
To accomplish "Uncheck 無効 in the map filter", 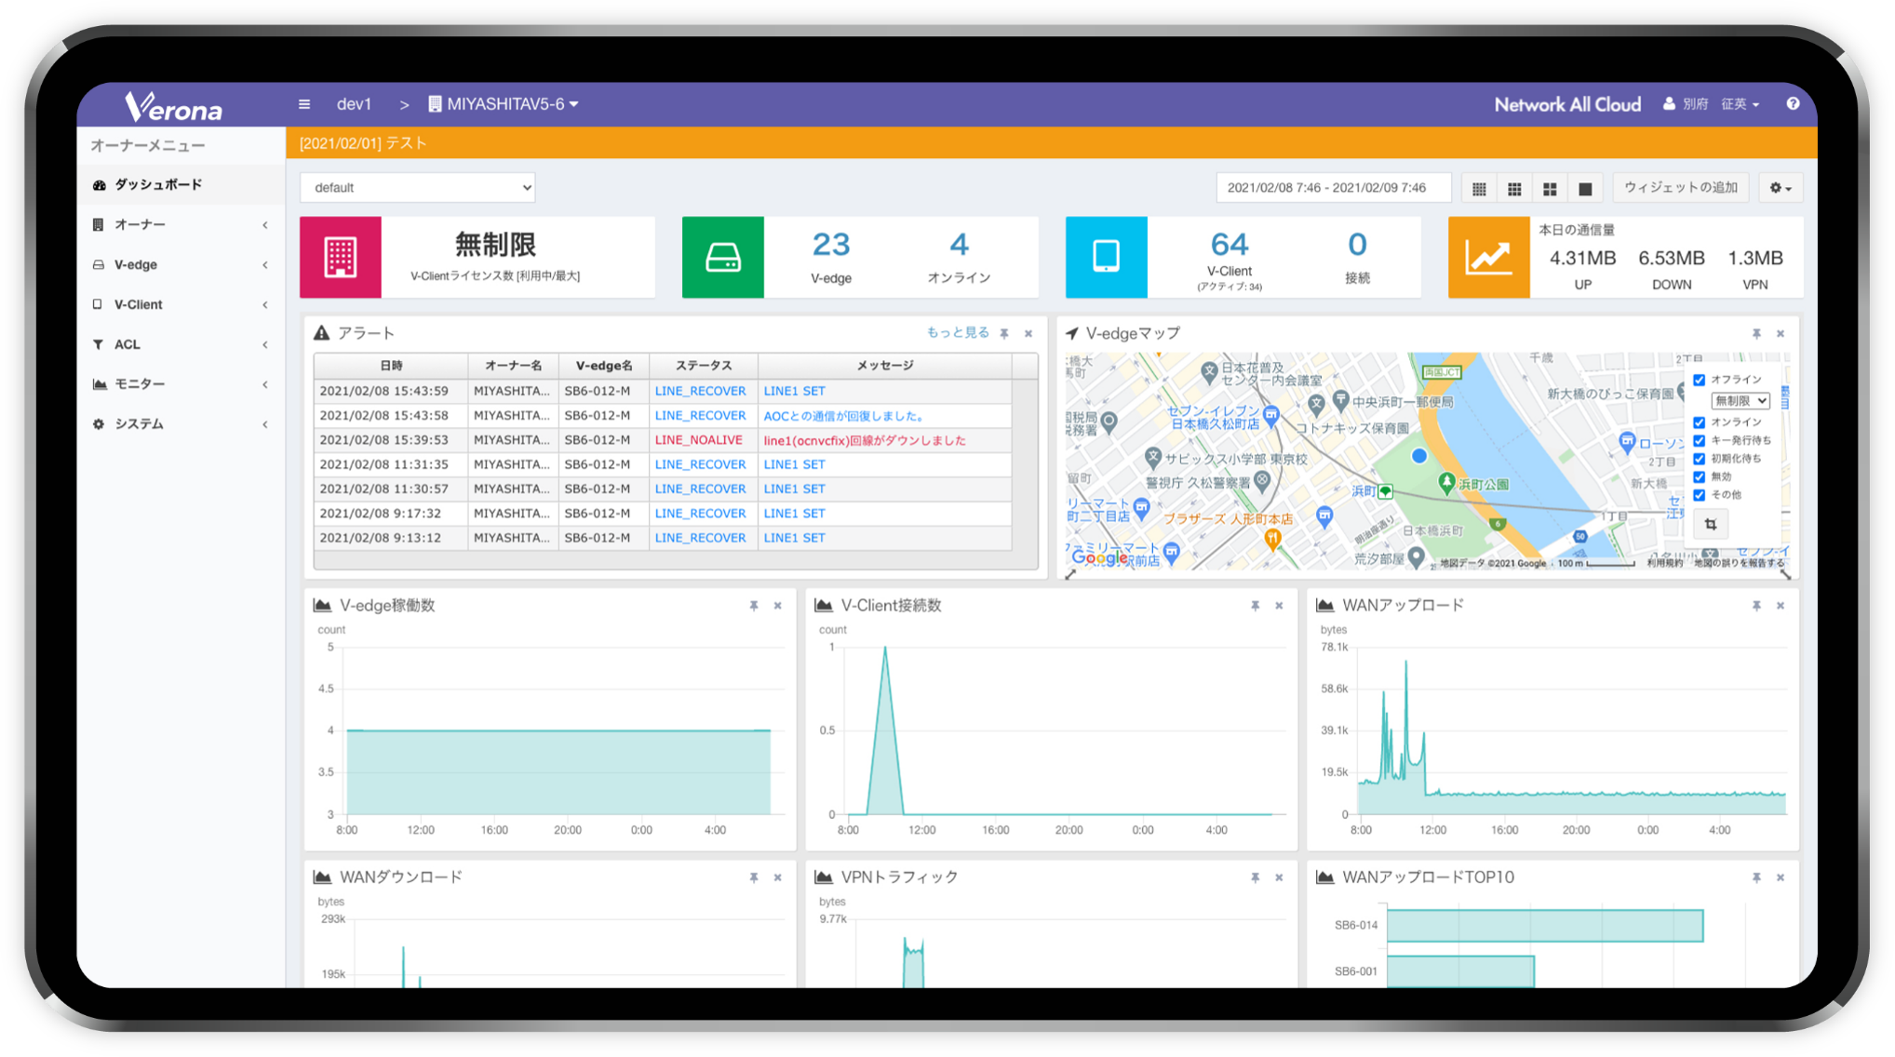I will pos(1700,475).
